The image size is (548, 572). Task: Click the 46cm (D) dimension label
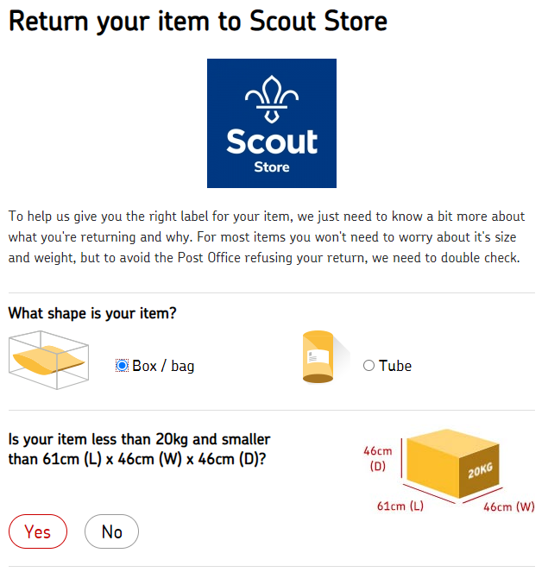pyautogui.click(x=378, y=458)
